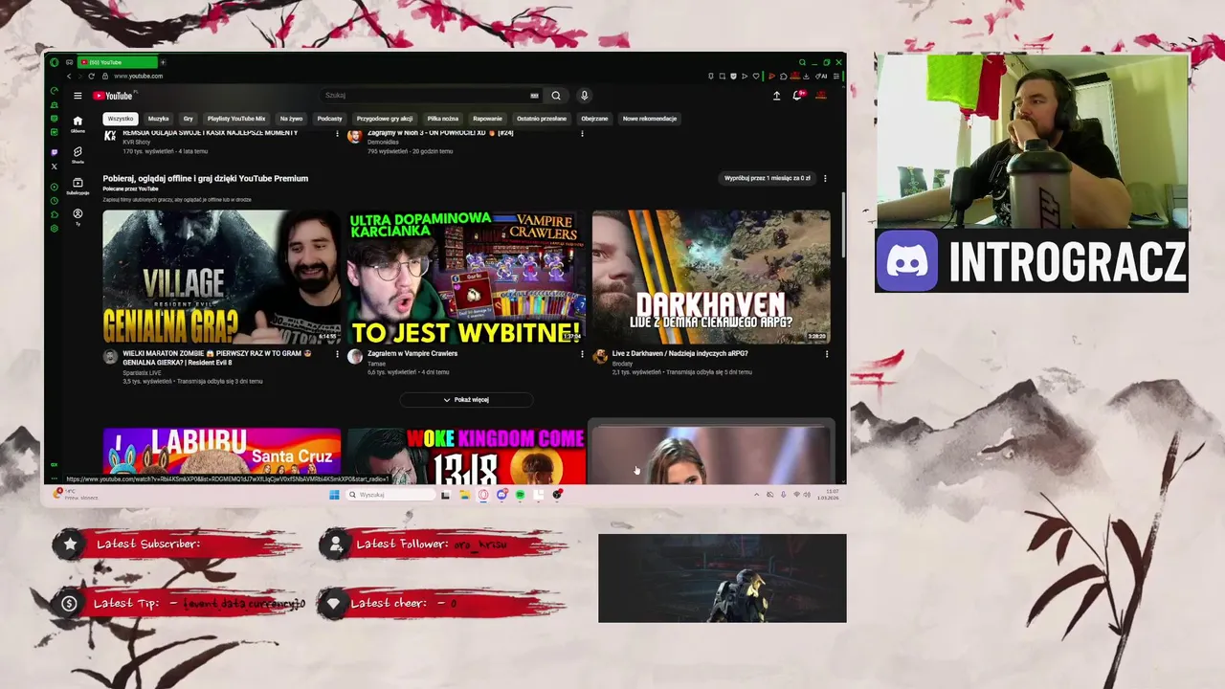
Task: Open Zagrałem w Vampire Crawlers title link
Action: click(x=412, y=353)
